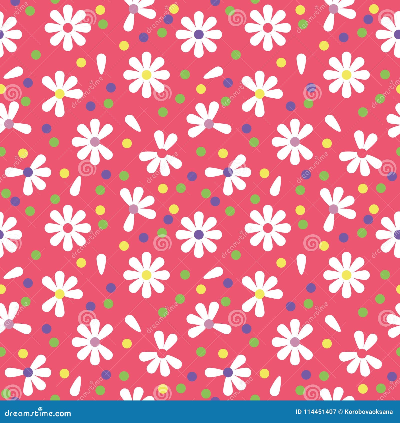Click the yellow-centered daisy near top left

click(x=60, y=93)
